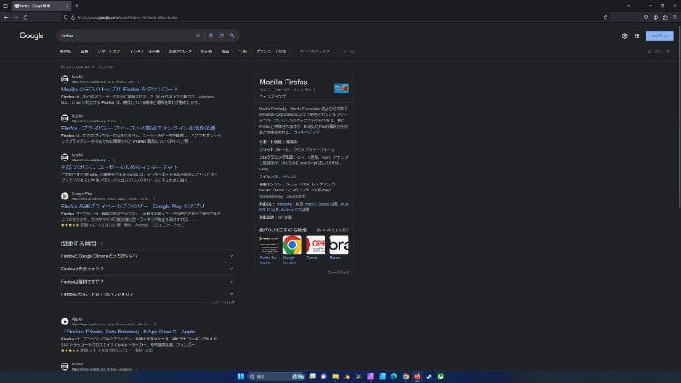Click the blue login button
The width and height of the screenshot is (681, 383).
[x=660, y=36]
